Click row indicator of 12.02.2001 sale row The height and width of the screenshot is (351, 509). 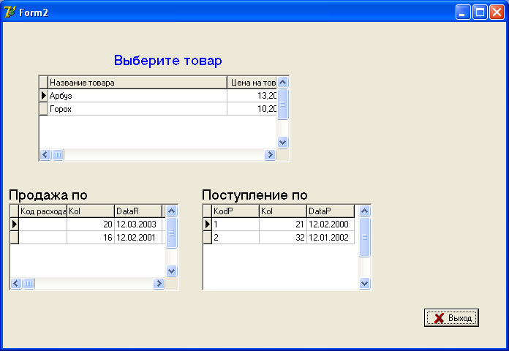click(x=15, y=238)
